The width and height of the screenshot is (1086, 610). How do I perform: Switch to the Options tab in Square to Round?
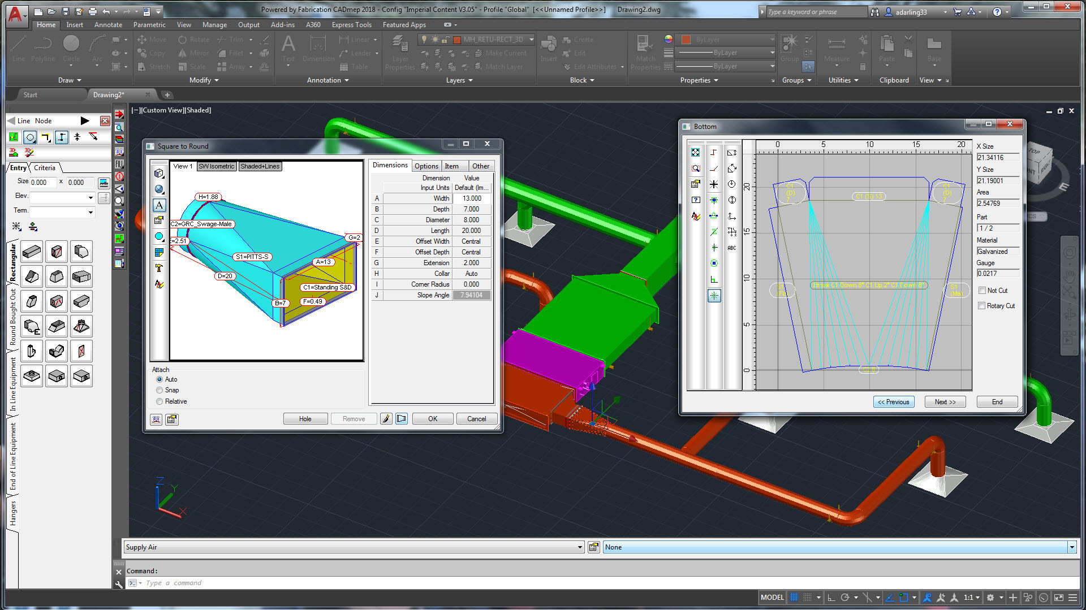[x=426, y=166]
